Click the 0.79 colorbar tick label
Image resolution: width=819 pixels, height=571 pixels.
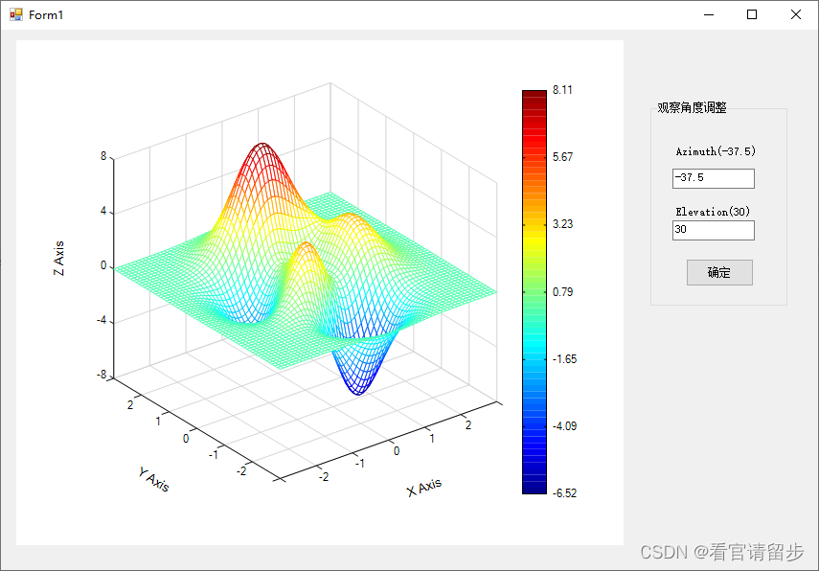pos(561,291)
